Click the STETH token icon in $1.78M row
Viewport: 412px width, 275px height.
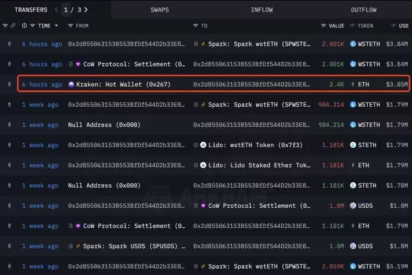coord(353,185)
